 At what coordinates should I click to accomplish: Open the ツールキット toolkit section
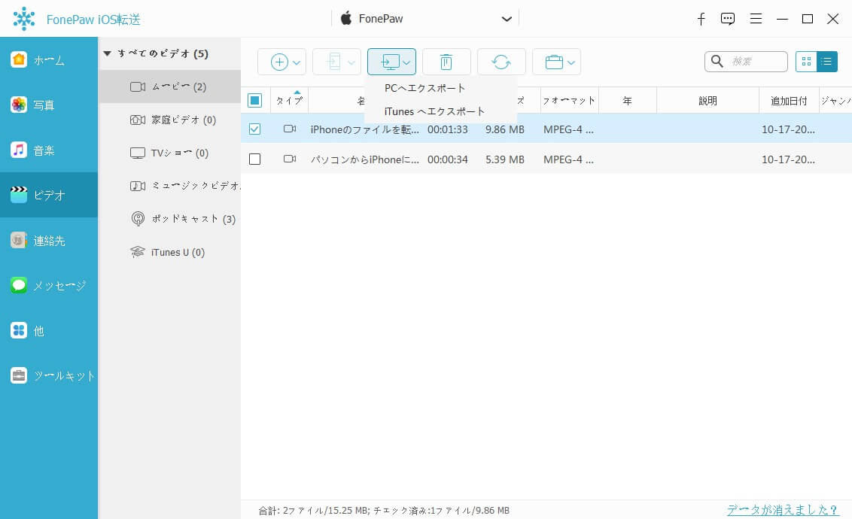49,375
